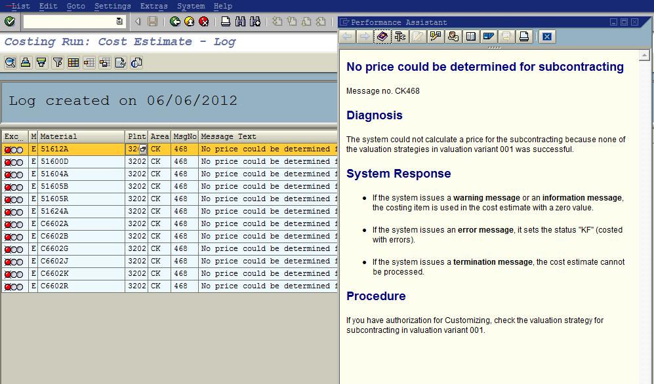Click the Print icon in the main toolbar
The height and width of the screenshot is (384, 654).
click(226, 21)
